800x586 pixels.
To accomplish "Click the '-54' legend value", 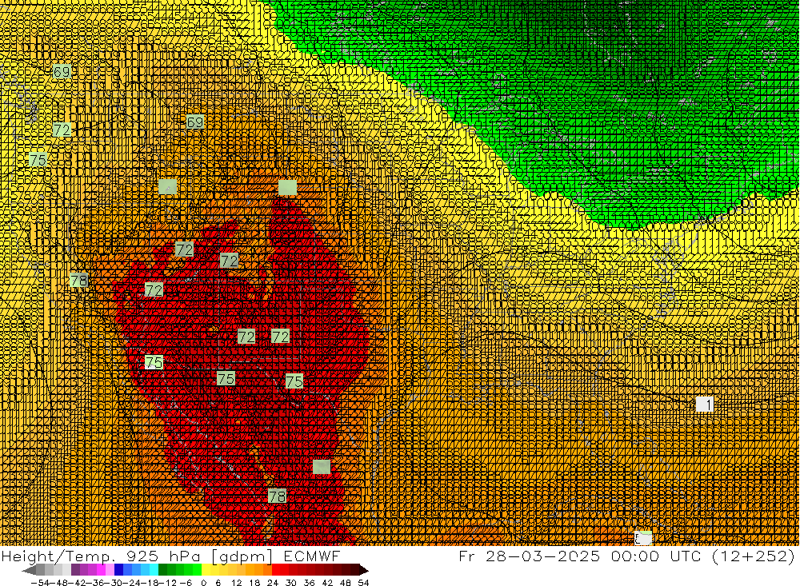I will pyautogui.click(x=40, y=583).
